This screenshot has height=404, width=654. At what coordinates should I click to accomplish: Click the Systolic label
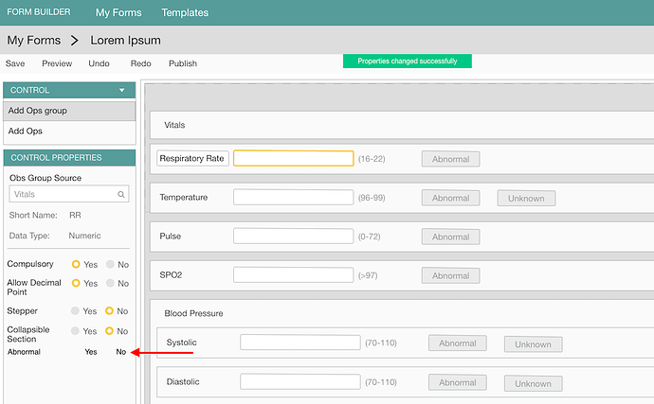point(181,343)
